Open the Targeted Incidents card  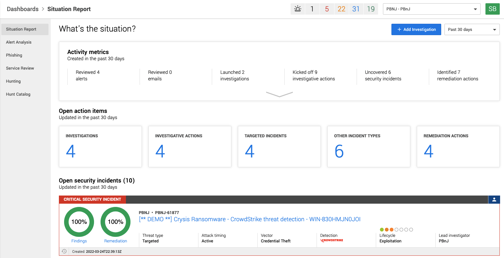(x=279, y=146)
